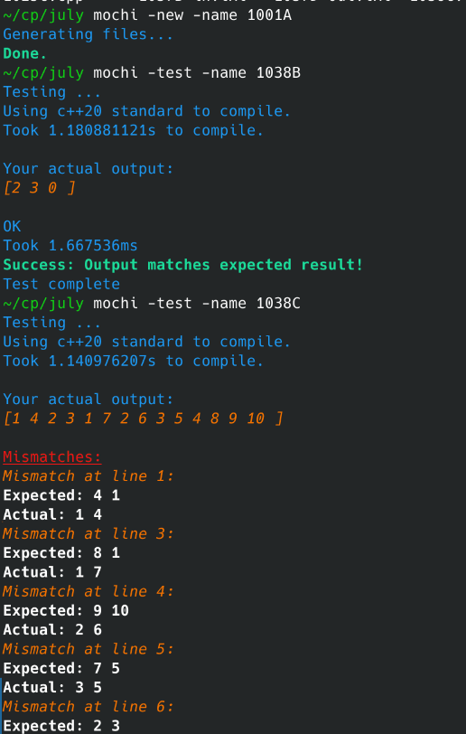Click the red underlined 'Mismatches:' heading
Viewport: 466px width, 734px height.
click(52, 456)
